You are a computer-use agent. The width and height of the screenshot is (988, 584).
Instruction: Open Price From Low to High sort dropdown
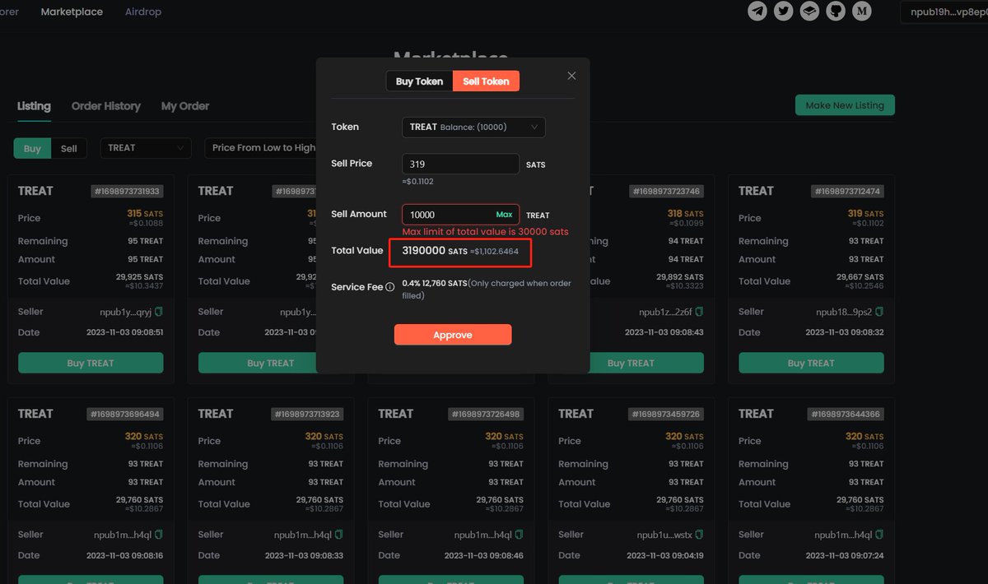tap(263, 148)
